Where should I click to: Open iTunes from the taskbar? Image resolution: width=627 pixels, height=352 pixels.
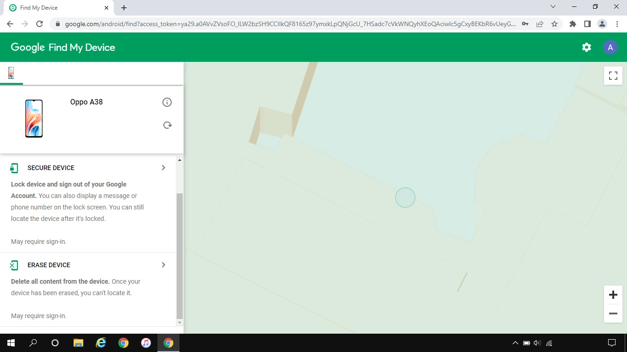click(146, 342)
